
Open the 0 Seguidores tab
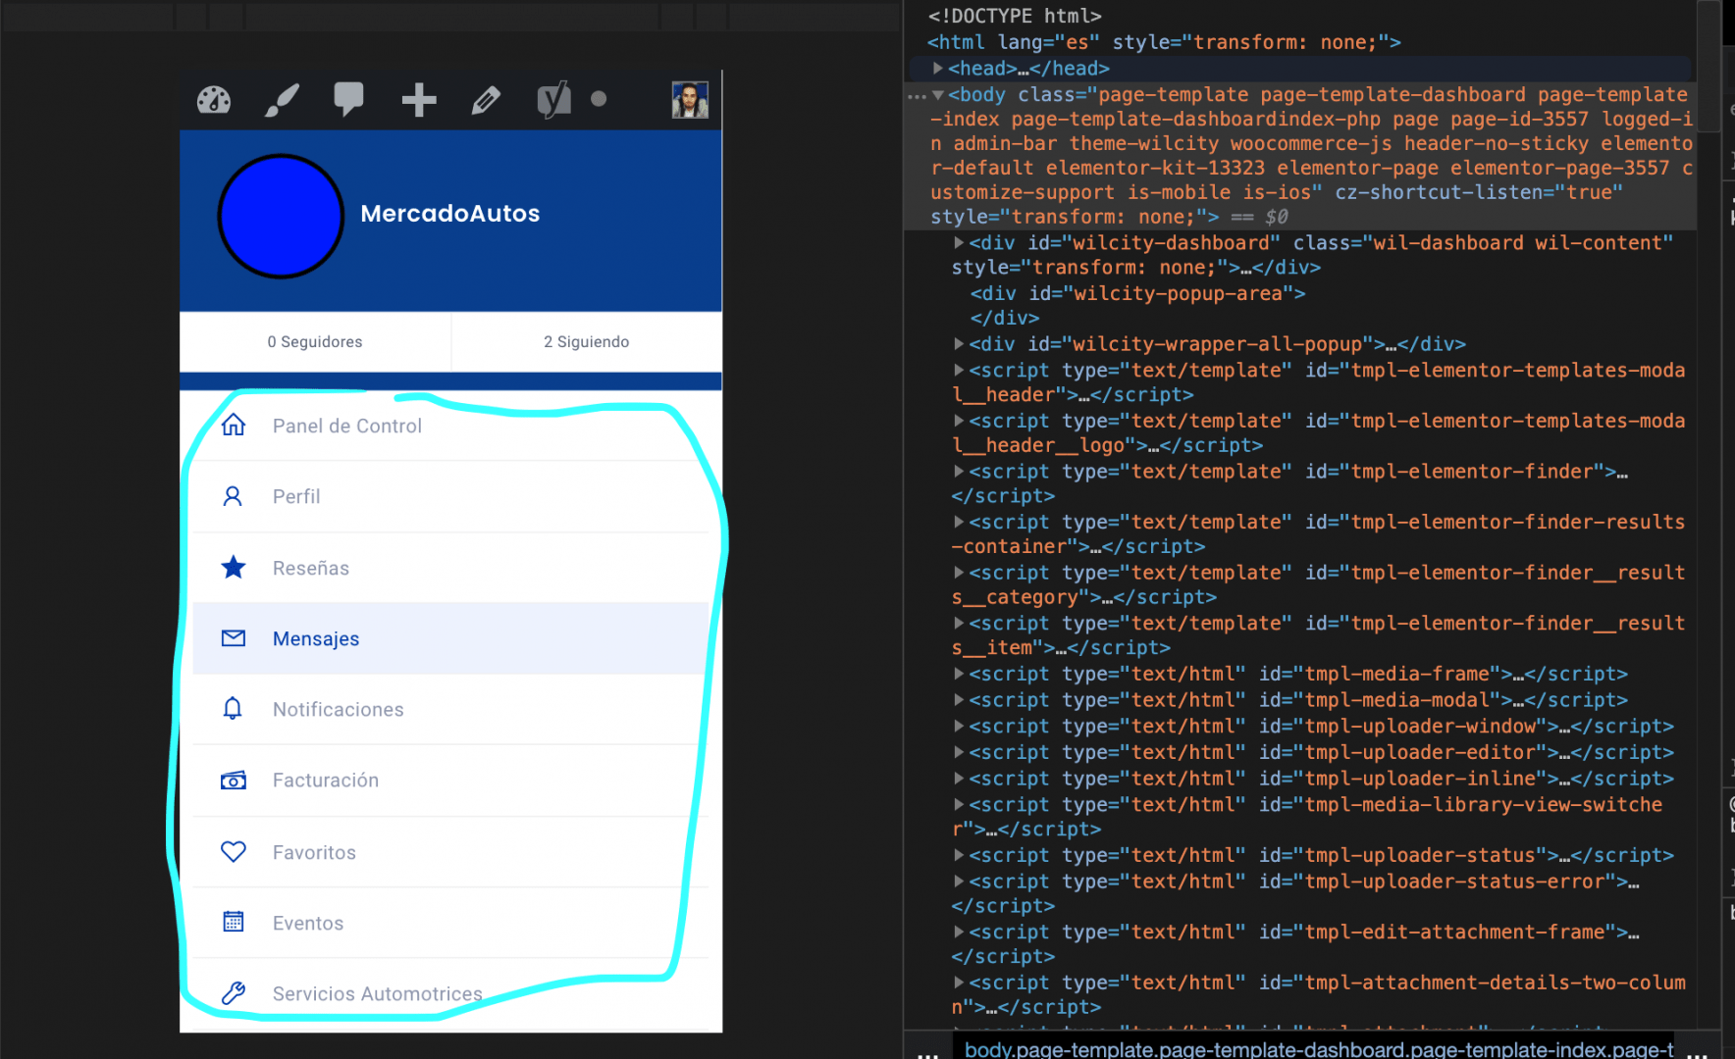click(x=315, y=341)
